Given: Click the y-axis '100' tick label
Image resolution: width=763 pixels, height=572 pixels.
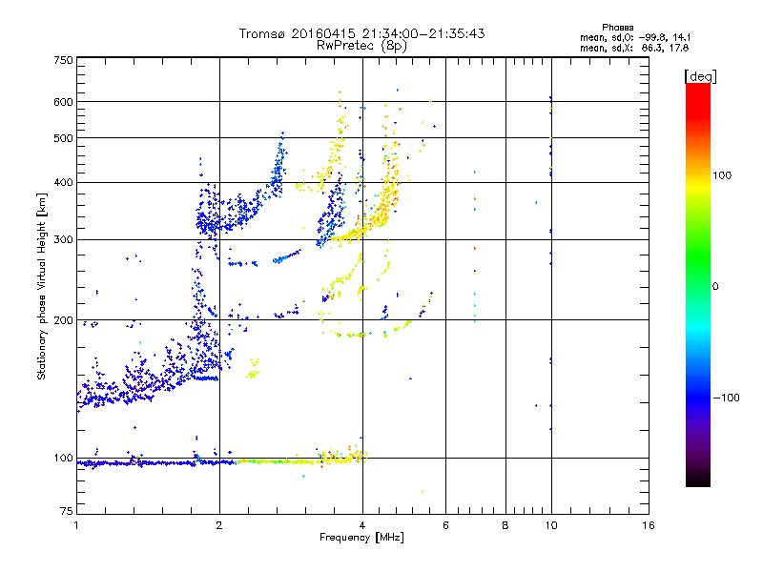Looking at the screenshot, I should click(63, 459).
